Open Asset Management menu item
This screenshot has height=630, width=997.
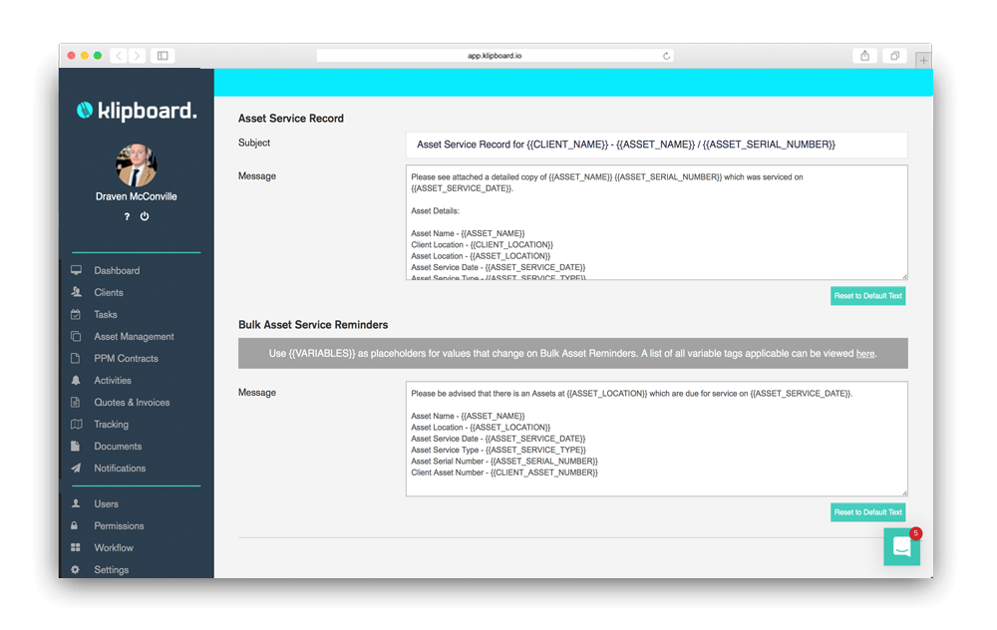136,336
